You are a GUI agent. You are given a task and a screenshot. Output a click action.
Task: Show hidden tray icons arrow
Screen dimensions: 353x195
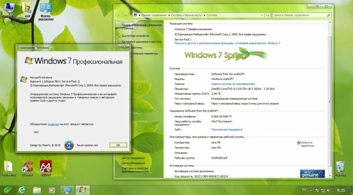coord(311,190)
